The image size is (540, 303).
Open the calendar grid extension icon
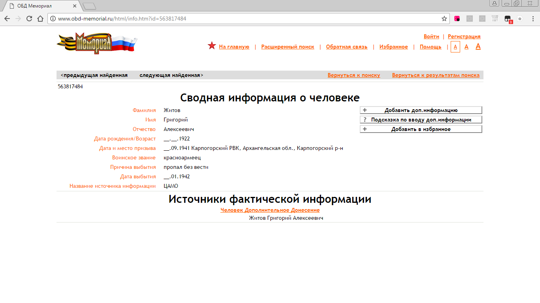point(495,19)
